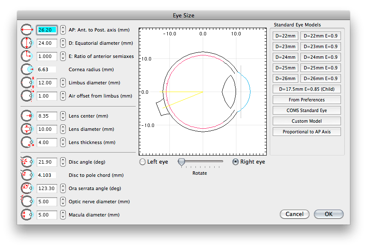Screen dimensions: 367x248
Task: Click the Ora serrata angle stepper
Action: tap(63, 188)
